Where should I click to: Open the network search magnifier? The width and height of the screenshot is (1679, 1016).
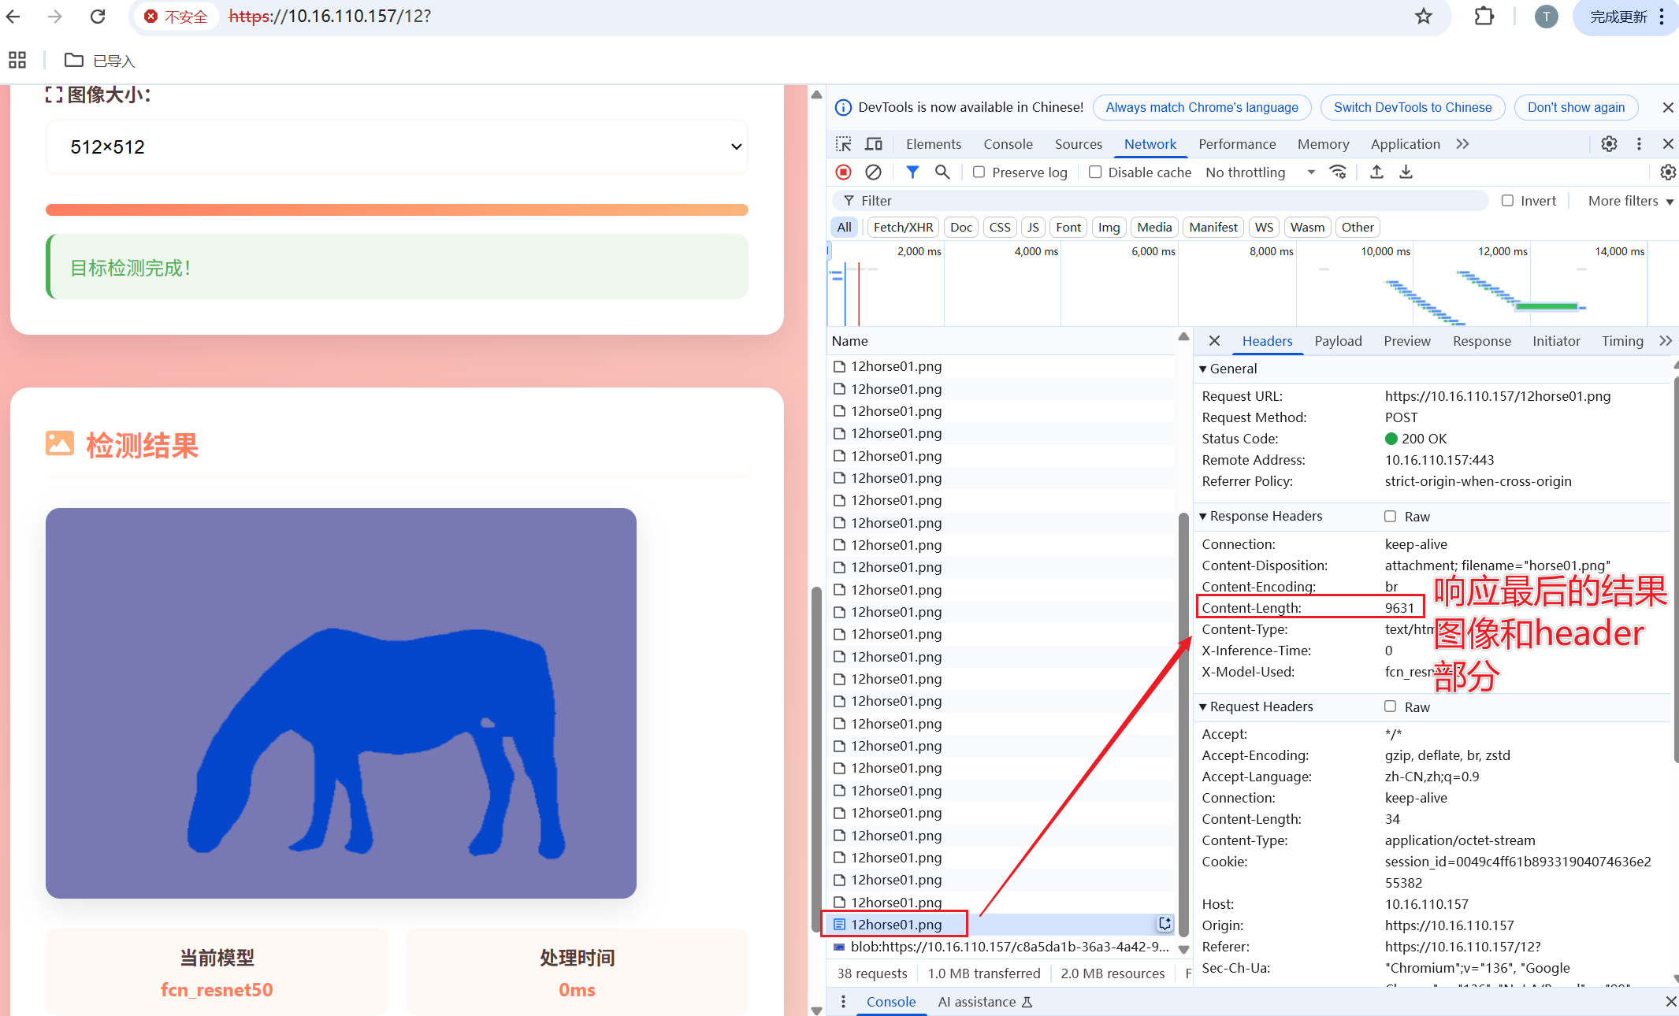point(942,172)
